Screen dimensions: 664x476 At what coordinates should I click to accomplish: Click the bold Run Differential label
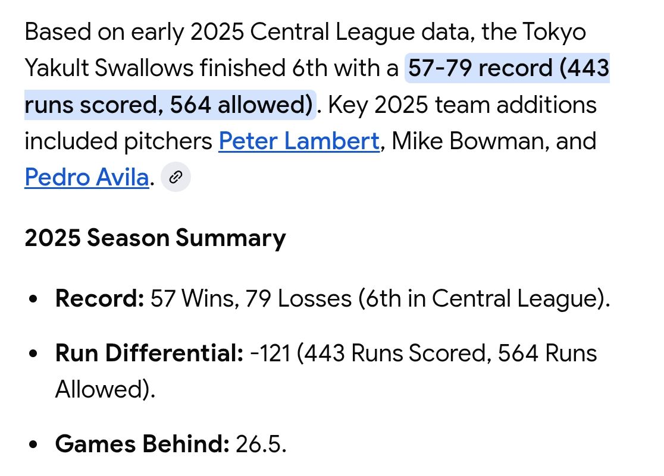tap(149, 353)
